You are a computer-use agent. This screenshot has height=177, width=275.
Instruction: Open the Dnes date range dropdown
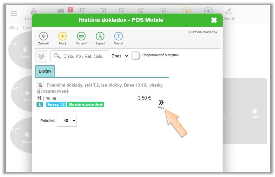point(120,56)
